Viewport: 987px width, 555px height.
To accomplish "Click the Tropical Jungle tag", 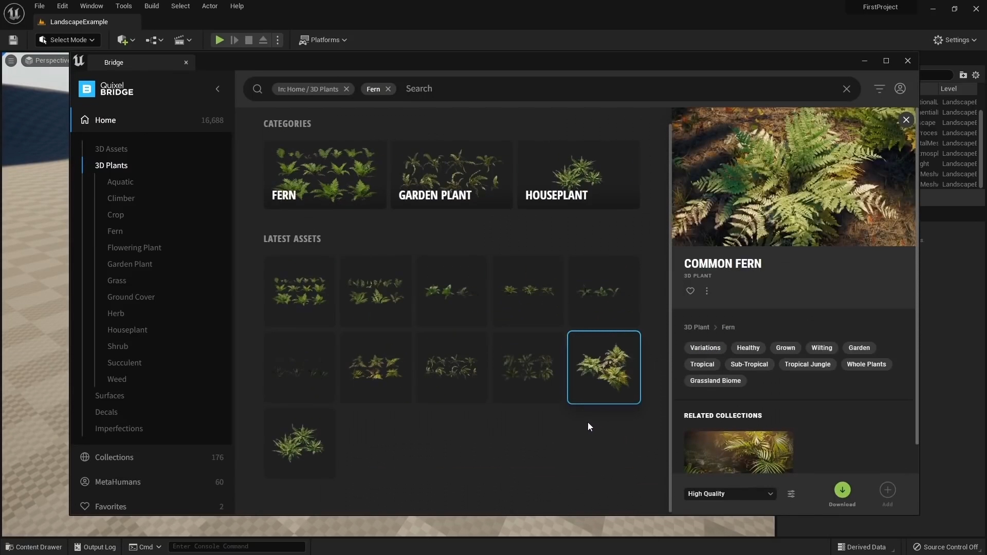I will click(807, 364).
